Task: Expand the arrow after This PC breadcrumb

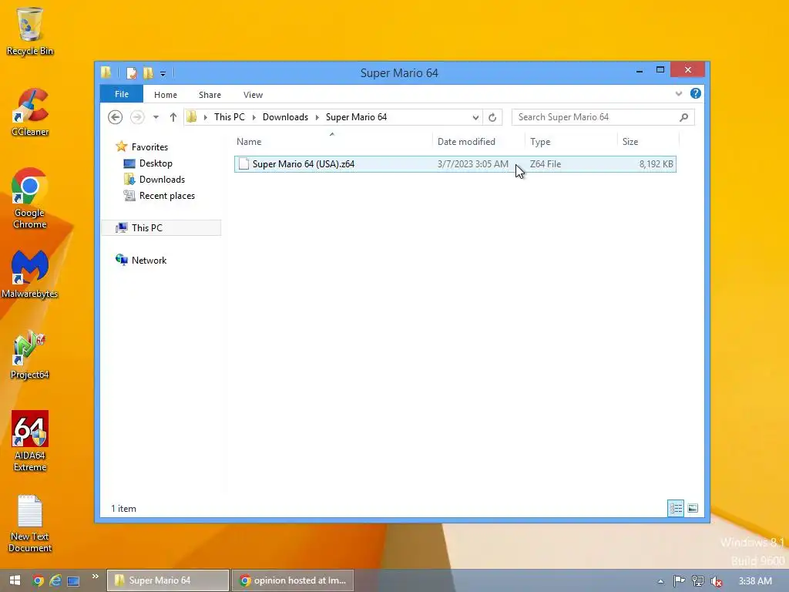Action: point(254,117)
